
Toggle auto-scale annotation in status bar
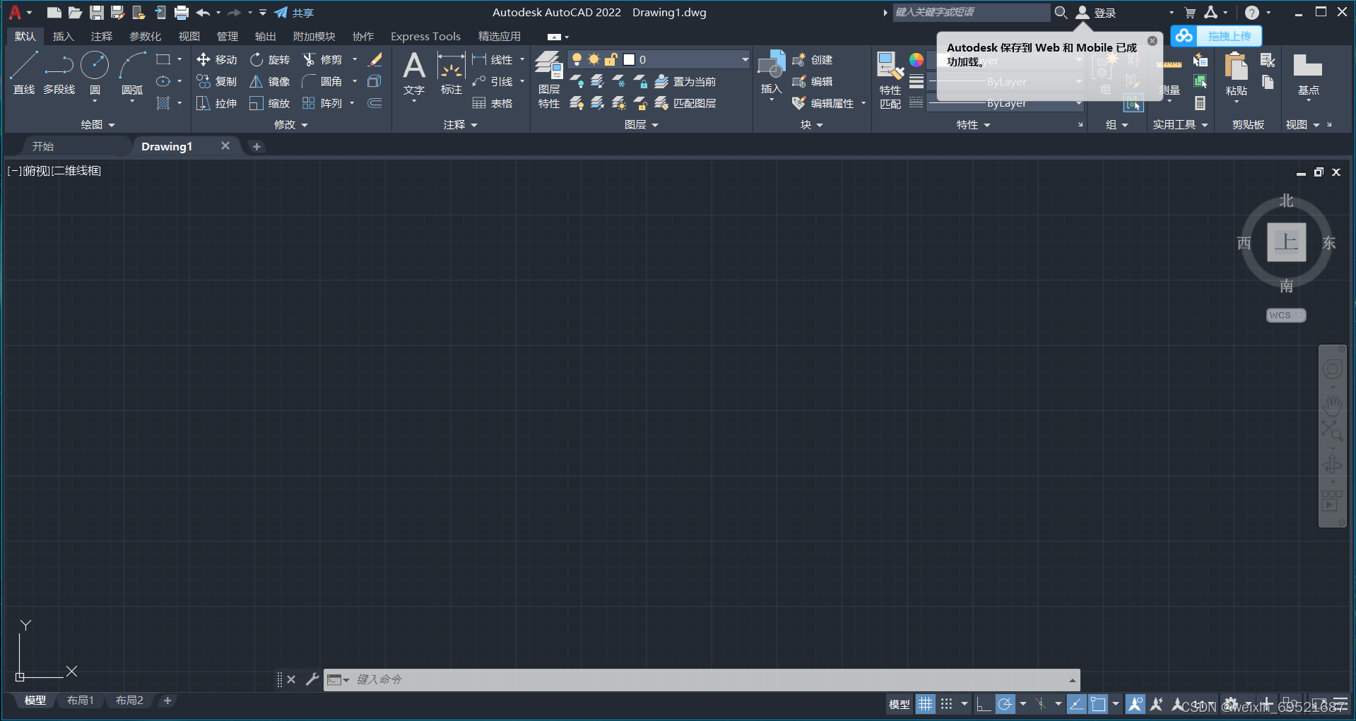[x=1157, y=704]
